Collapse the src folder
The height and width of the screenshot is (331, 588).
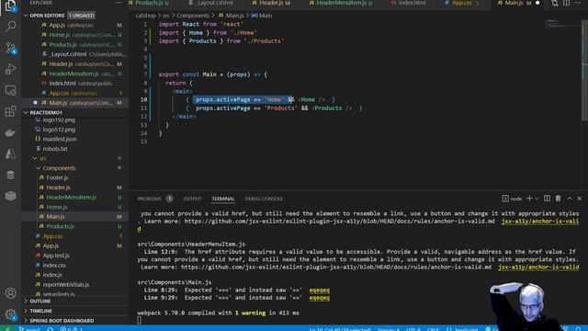pos(35,158)
